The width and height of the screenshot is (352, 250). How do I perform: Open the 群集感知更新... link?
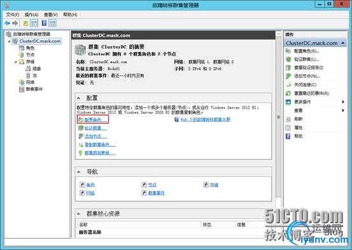(x=100, y=153)
